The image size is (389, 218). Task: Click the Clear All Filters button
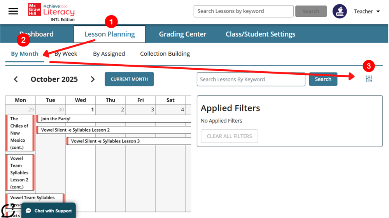click(x=229, y=136)
